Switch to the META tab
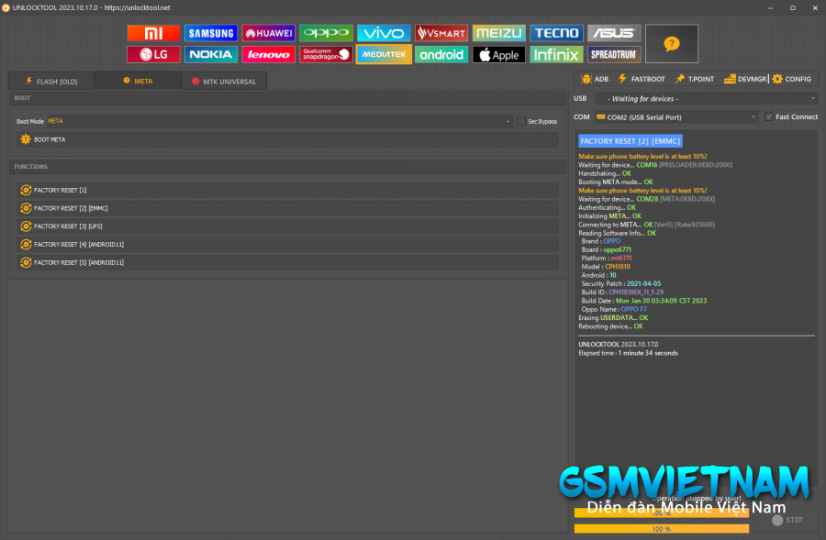 (x=138, y=81)
